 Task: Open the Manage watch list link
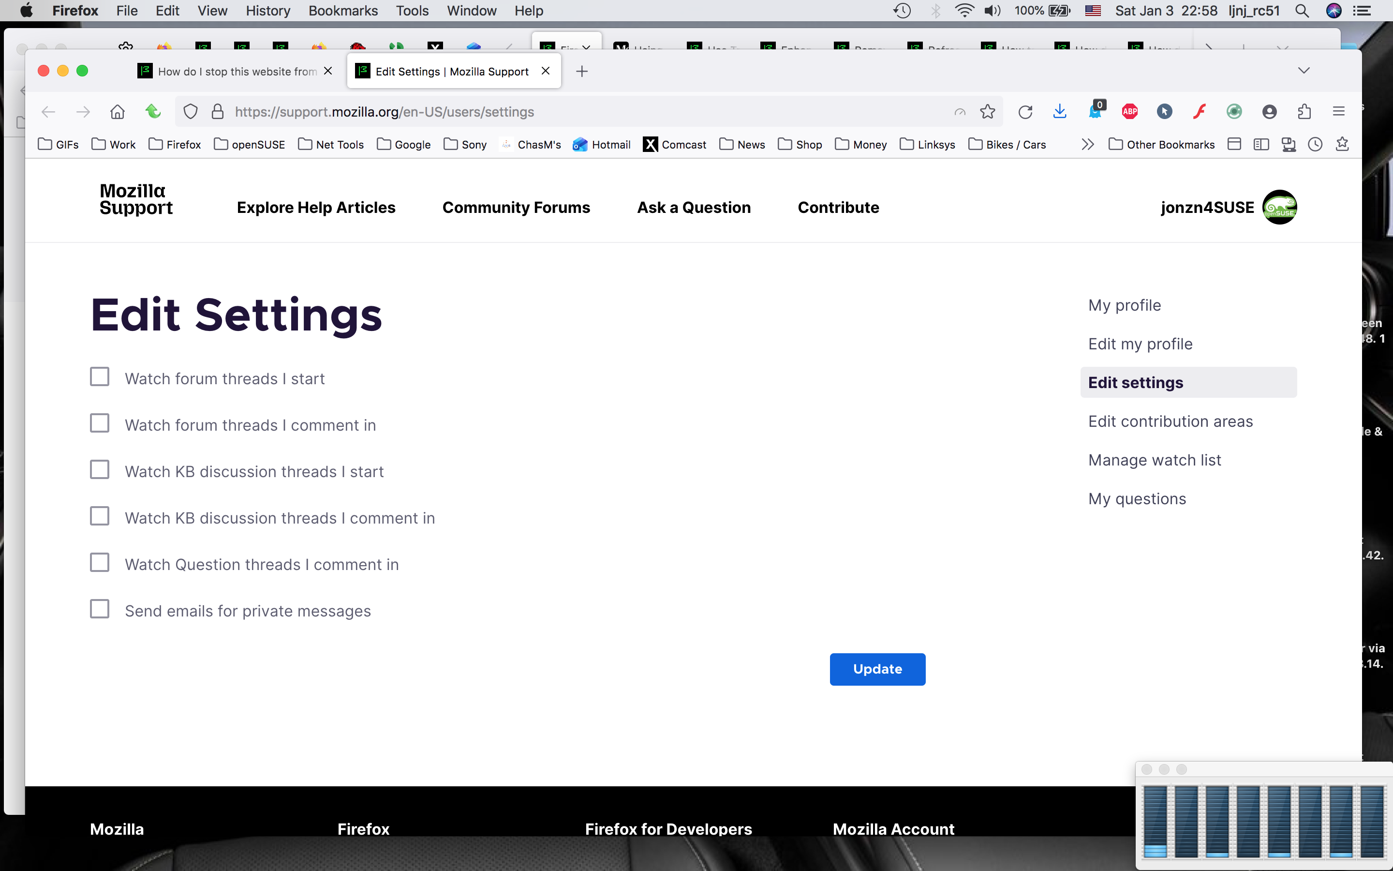click(x=1154, y=460)
